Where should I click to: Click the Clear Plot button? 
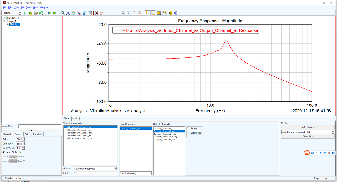[x=308, y=136]
